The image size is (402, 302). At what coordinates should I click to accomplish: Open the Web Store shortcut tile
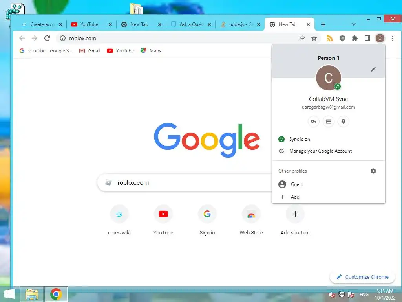coord(251,220)
